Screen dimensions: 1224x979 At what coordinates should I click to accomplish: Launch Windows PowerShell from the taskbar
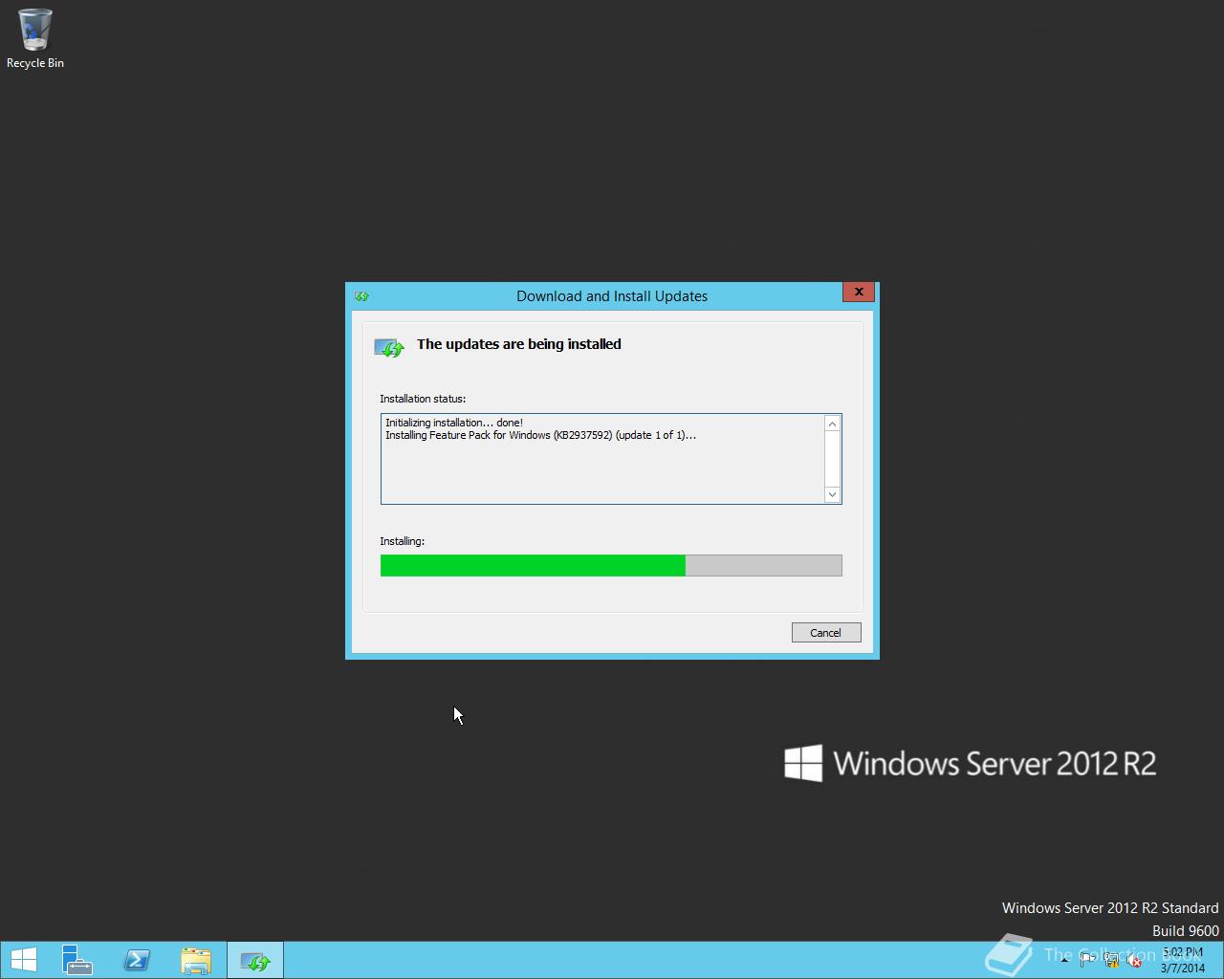point(137,960)
